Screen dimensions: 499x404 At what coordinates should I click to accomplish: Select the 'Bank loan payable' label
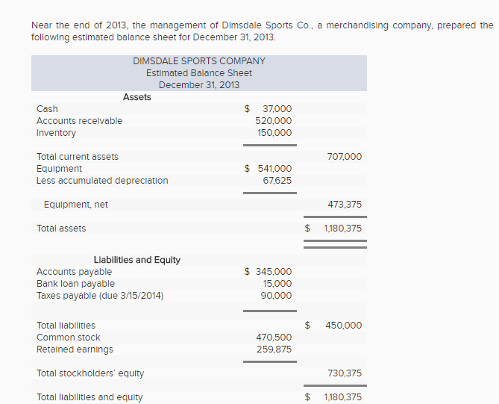pos(75,284)
